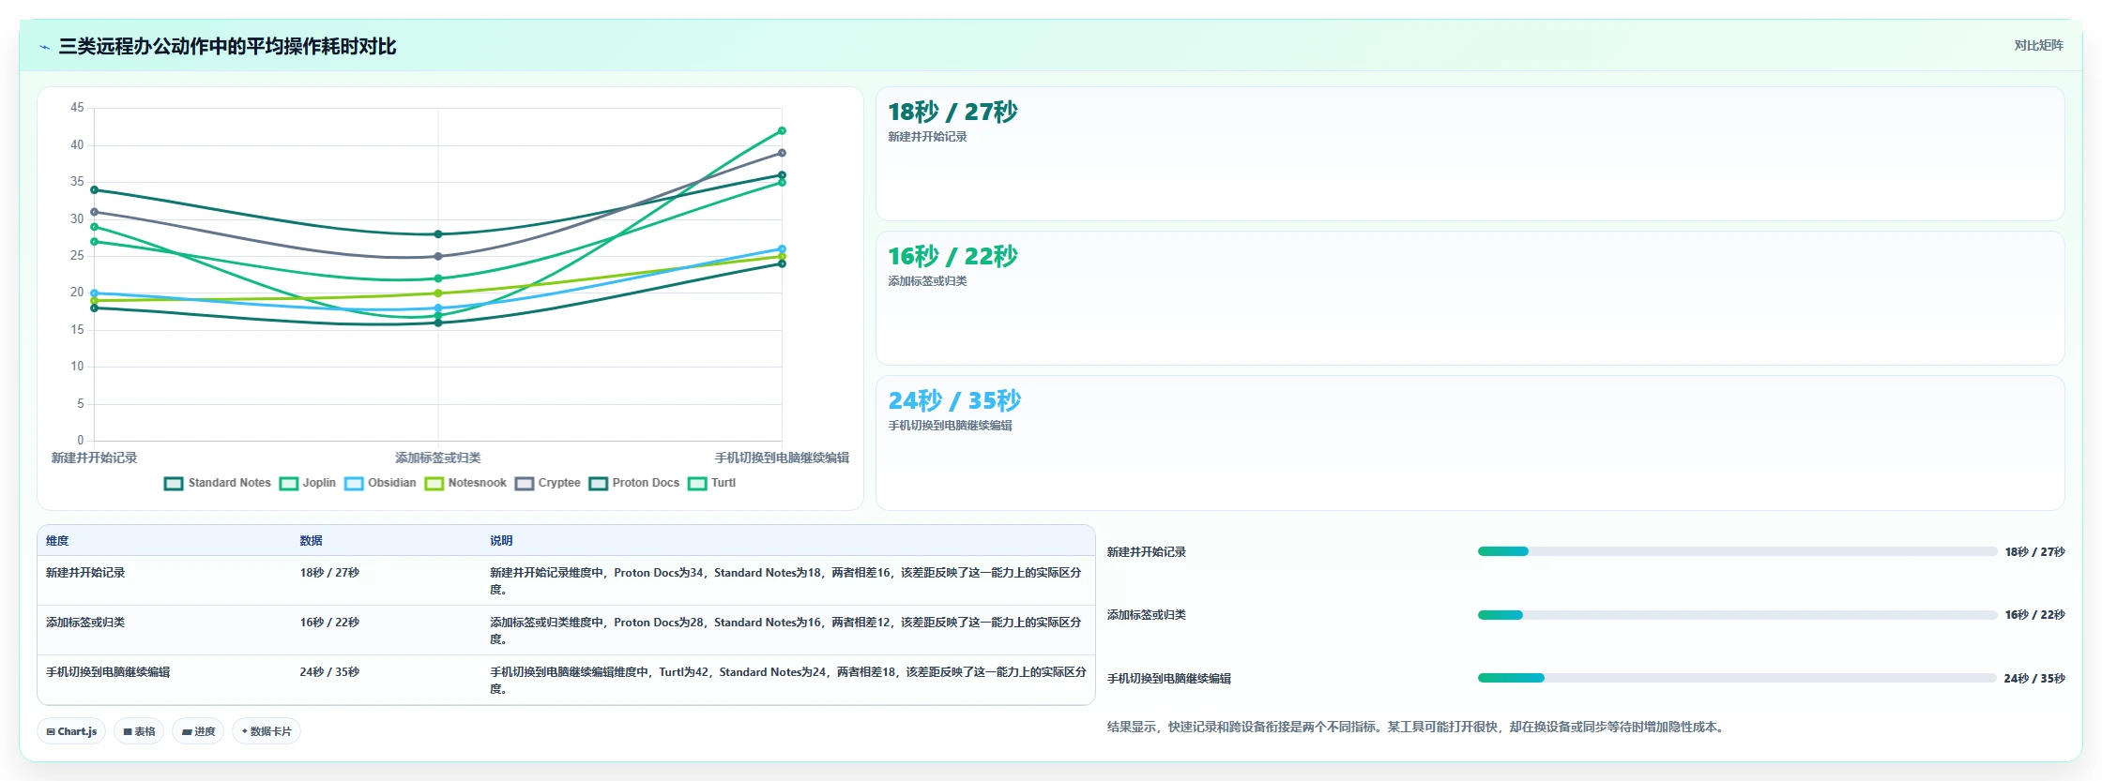Click the title 三类远程办公动作中的平均操作耗时对比
This screenshot has width=2102, height=781.
227,47
